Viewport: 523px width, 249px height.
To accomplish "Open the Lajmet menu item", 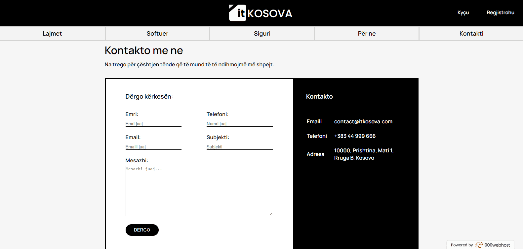I will point(52,34).
